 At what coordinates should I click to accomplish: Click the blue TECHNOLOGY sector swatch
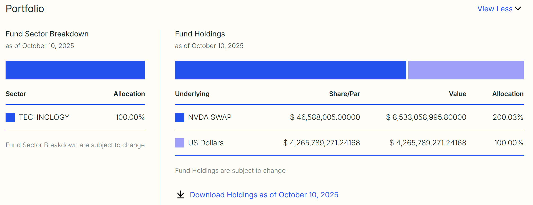point(10,117)
